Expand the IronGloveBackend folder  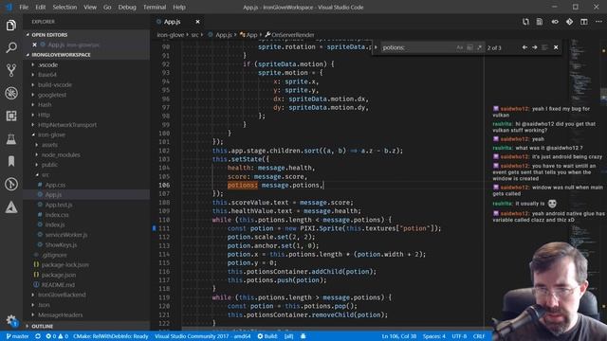[x=62, y=295]
